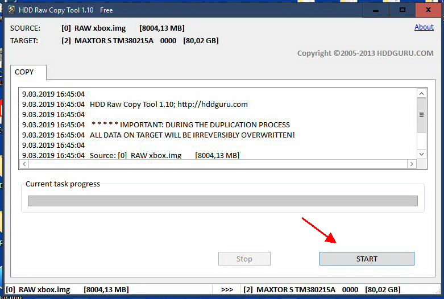This screenshot has width=444, height=299.
Task: Click the 'TARGET:' label
Action: click(24, 41)
